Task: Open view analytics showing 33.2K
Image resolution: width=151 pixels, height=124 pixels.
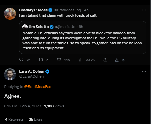Action: (81, 60)
